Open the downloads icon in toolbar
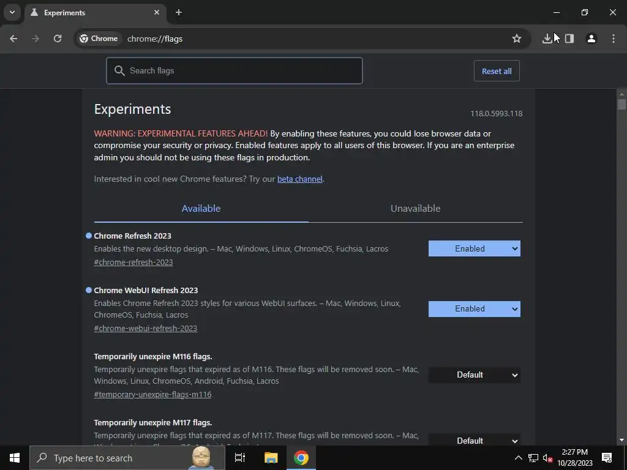Image resolution: width=627 pixels, height=470 pixels. (x=547, y=39)
